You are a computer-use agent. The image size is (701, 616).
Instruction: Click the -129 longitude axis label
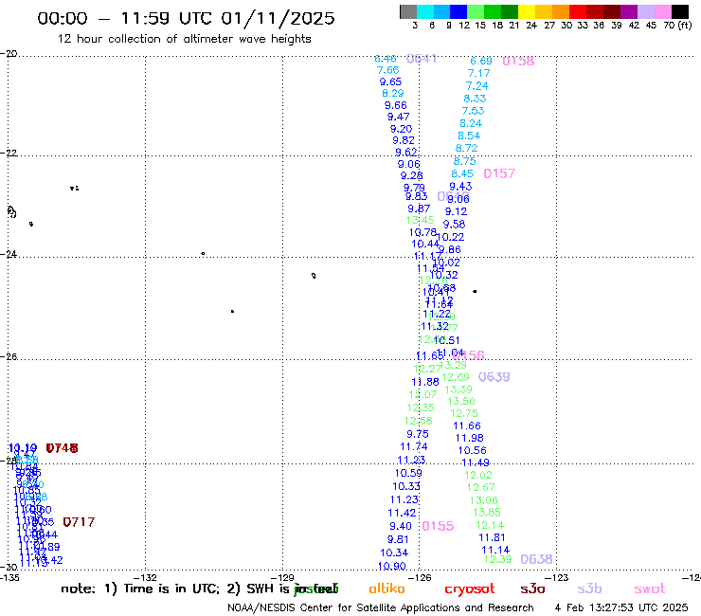pos(283,577)
